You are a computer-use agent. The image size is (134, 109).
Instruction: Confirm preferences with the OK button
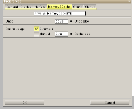click(x=24, y=103)
